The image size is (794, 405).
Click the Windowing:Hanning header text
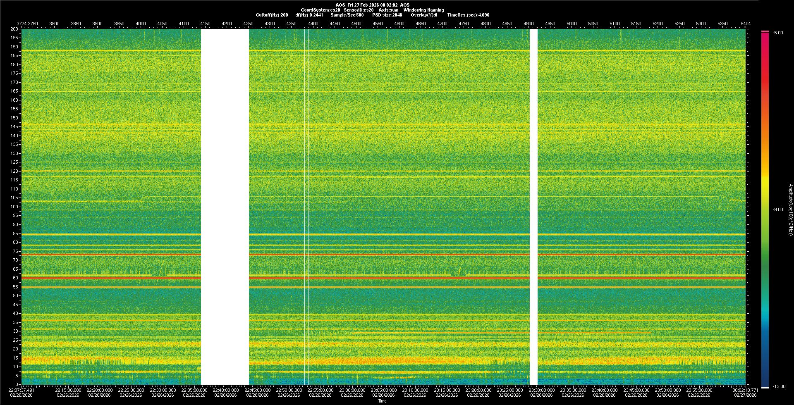click(x=423, y=10)
